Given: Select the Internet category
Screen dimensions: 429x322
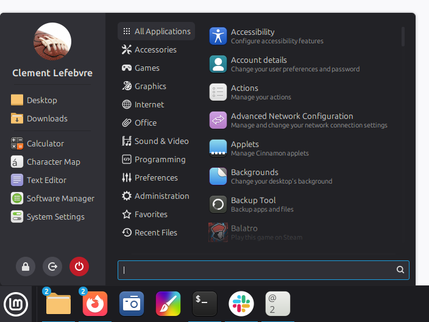Looking at the screenshot, I should point(149,104).
